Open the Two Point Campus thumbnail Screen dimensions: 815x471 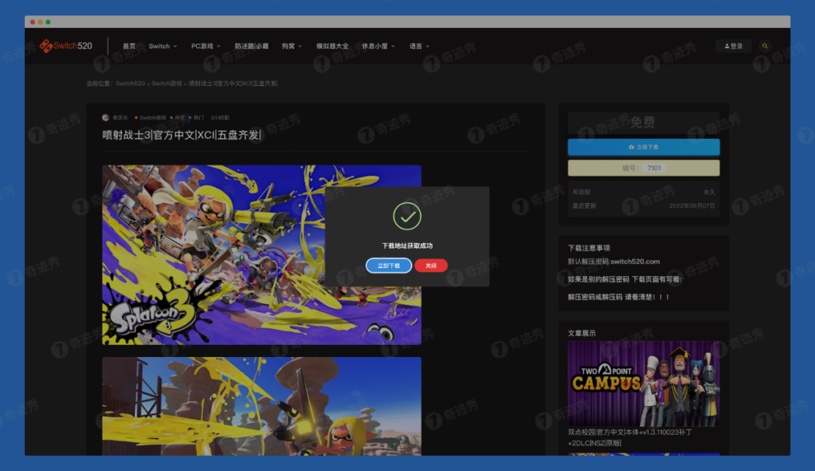(644, 383)
